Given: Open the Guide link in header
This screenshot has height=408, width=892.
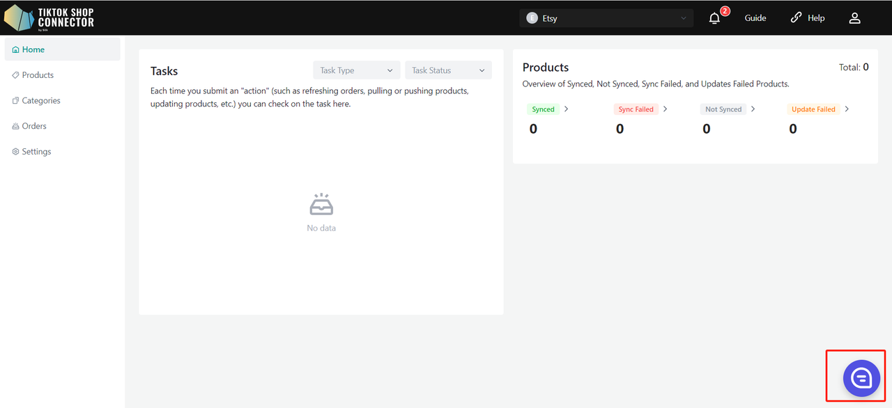Looking at the screenshot, I should coord(755,18).
